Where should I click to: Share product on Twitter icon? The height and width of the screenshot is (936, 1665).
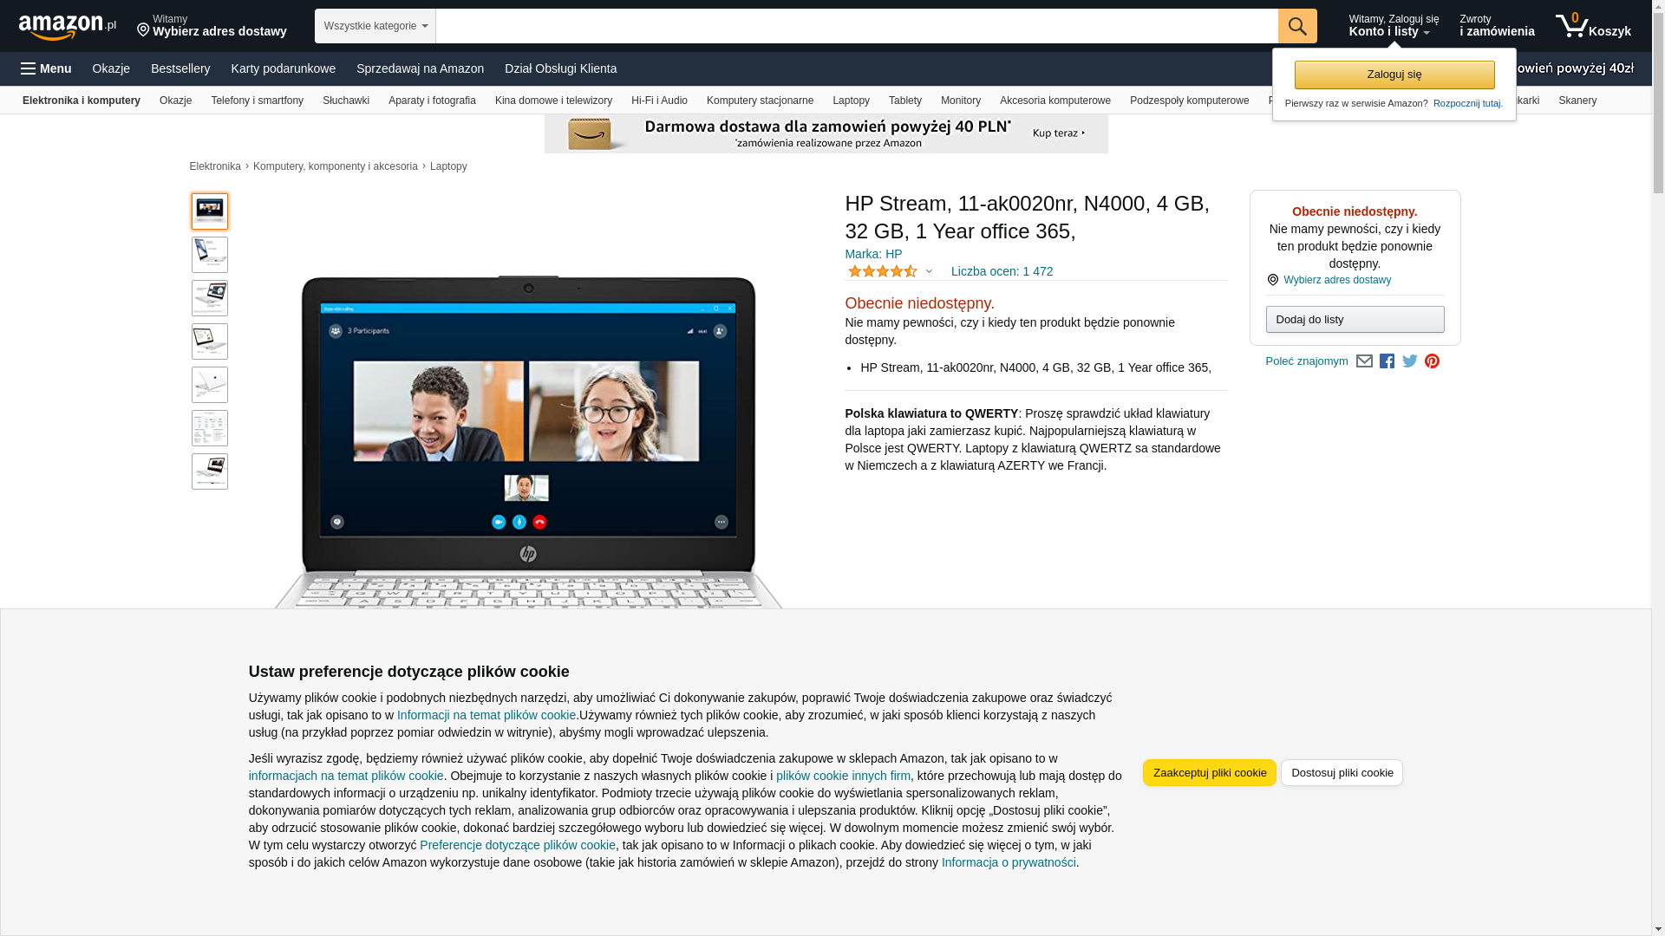pos(1410,361)
